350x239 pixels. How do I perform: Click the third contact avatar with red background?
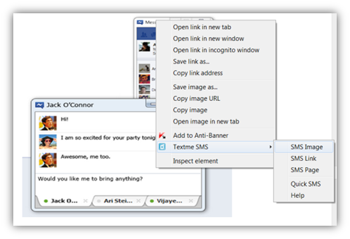[x=144, y=79]
